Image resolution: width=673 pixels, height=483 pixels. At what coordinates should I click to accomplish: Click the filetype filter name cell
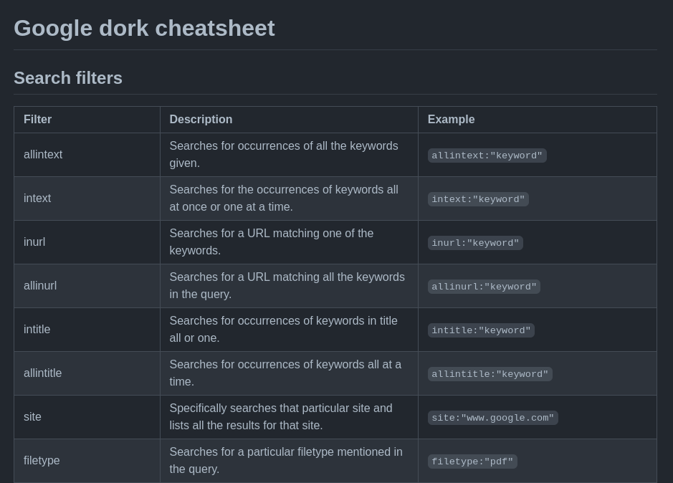(42, 461)
